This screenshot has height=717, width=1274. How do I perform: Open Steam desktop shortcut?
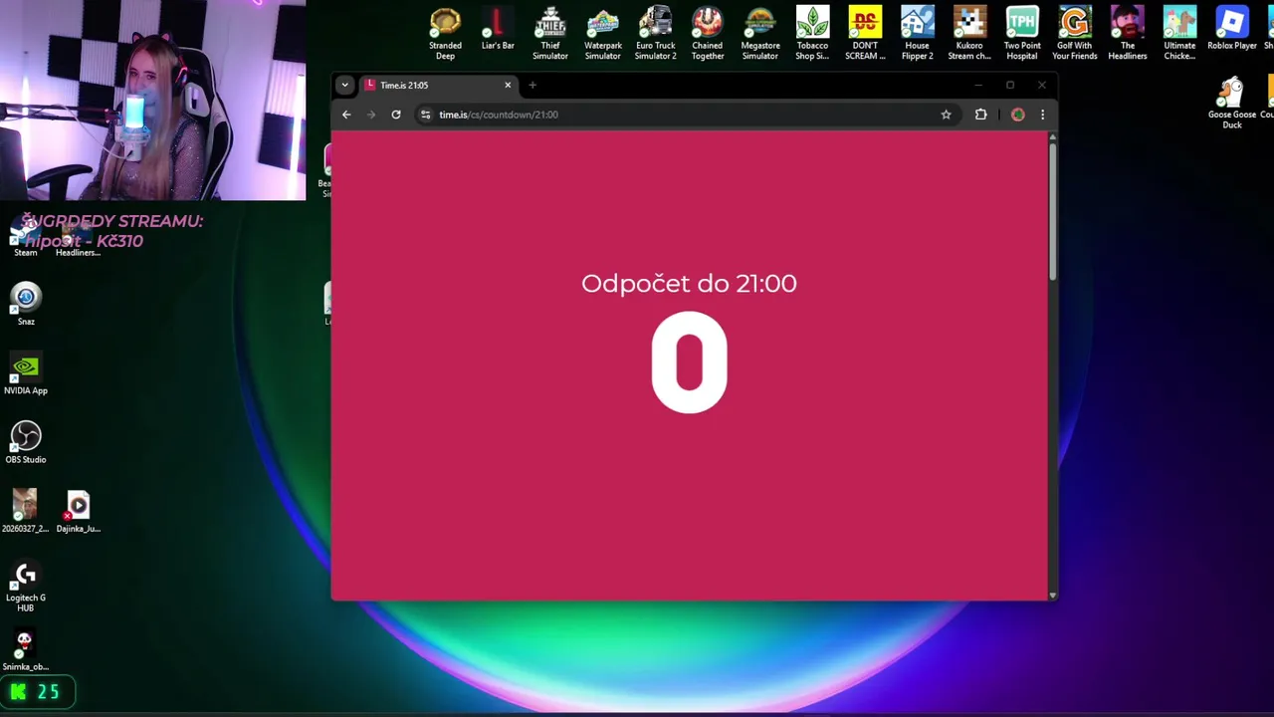coord(25,237)
